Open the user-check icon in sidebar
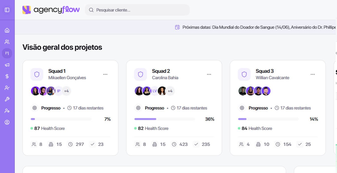 tap(7, 88)
